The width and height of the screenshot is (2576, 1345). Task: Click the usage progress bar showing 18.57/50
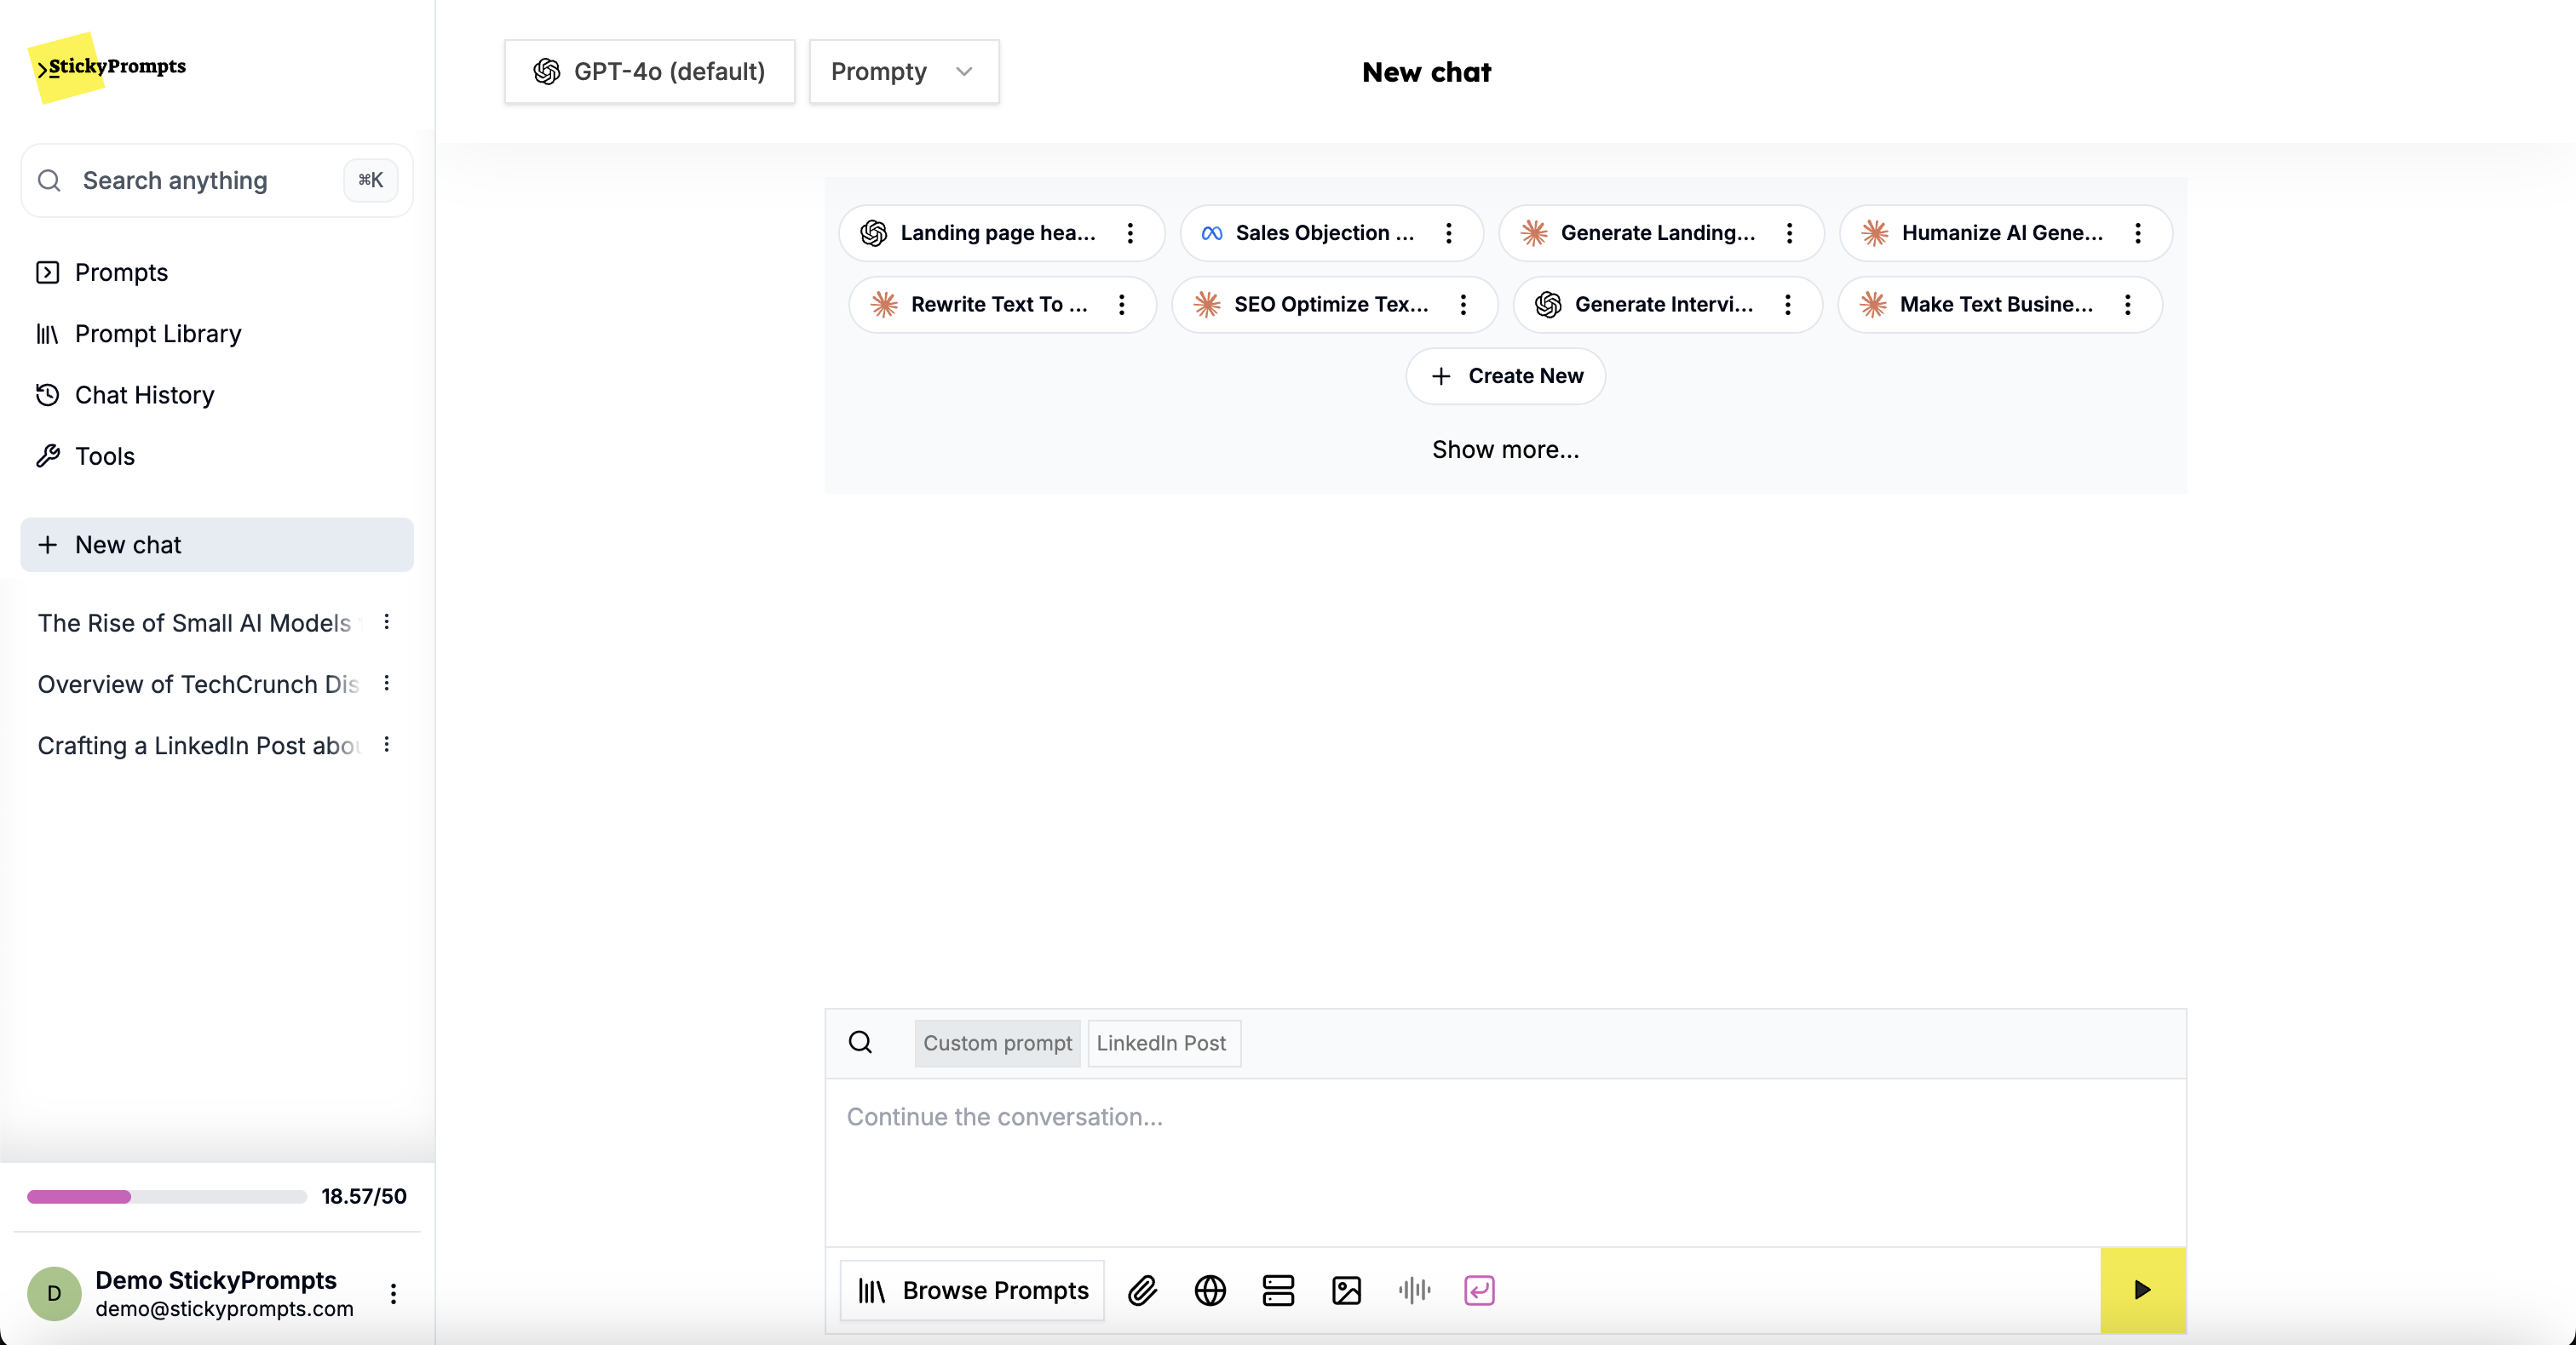[x=165, y=1196]
